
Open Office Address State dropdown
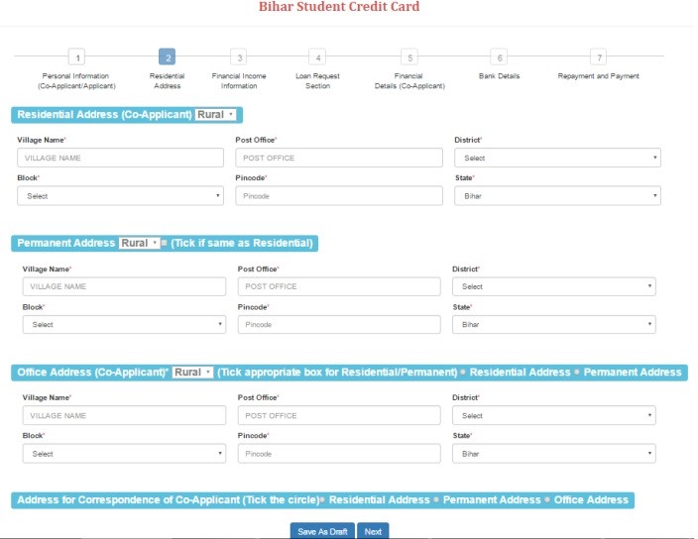(554, 454)
